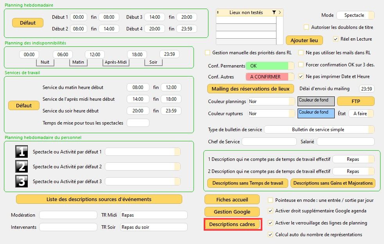Image resolution: width=384 pixels, height=244 pixels.
Task: Enable Autoriser les doublons de titre
Action: 307,27
